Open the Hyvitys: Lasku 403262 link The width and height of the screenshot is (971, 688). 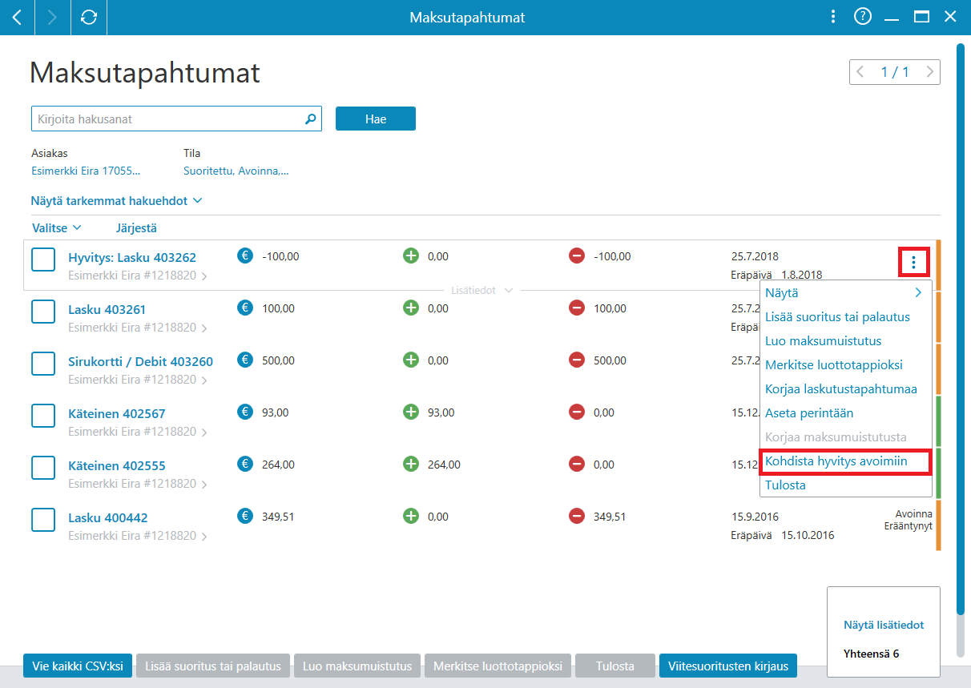[x=132, y=257]
